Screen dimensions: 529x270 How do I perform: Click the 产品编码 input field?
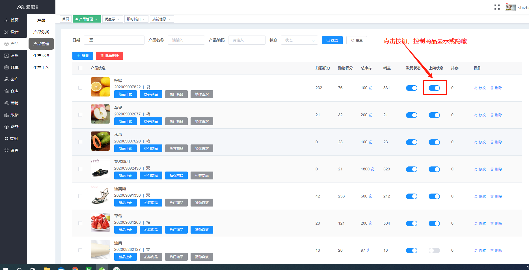(247, 40)
